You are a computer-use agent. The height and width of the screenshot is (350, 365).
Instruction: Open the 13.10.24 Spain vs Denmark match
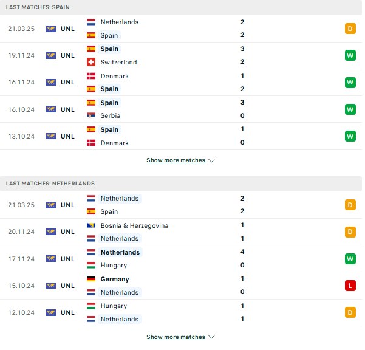(181, 136)
